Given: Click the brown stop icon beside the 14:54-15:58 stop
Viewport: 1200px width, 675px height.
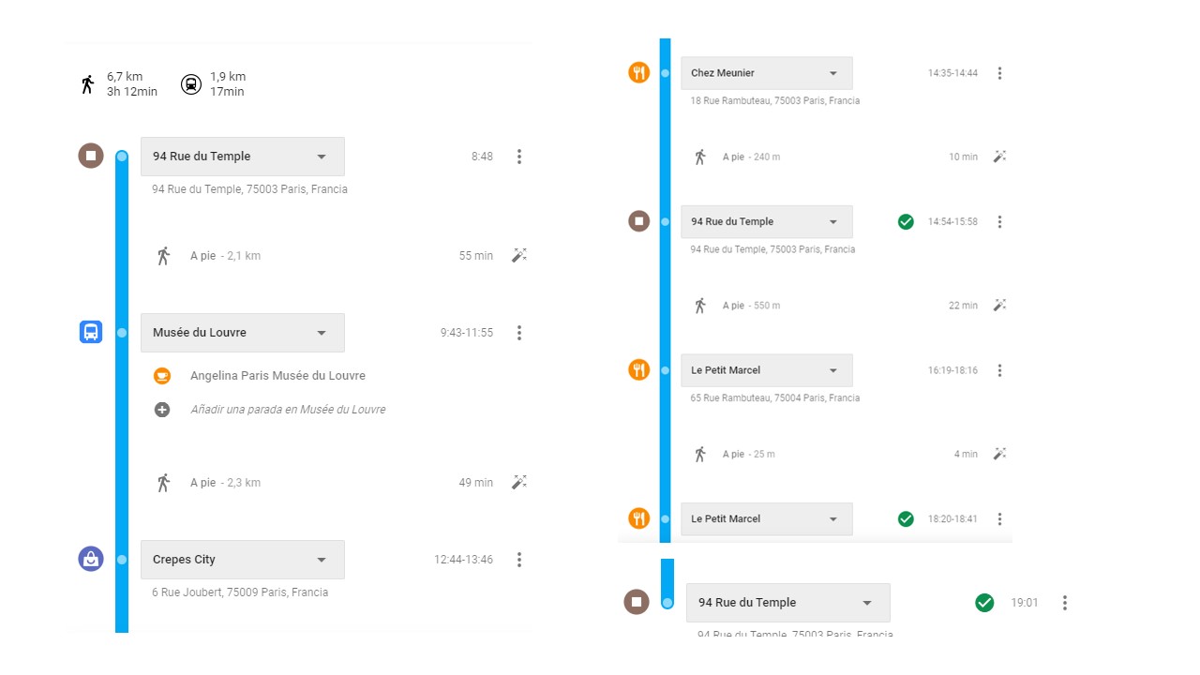Looking at the screenshot, I should click(638, 221).
